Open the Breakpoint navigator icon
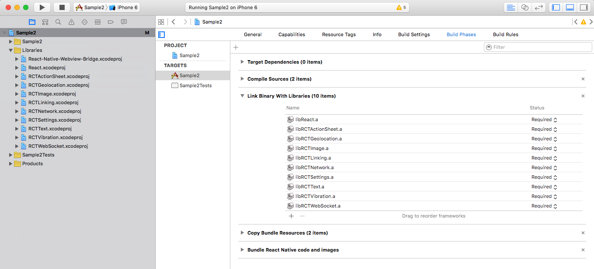Viewport: 594px width, 269px height. click(111, 22)
